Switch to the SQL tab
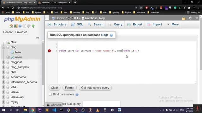This screenshot has width=202, height=113. tap(77, 24)
